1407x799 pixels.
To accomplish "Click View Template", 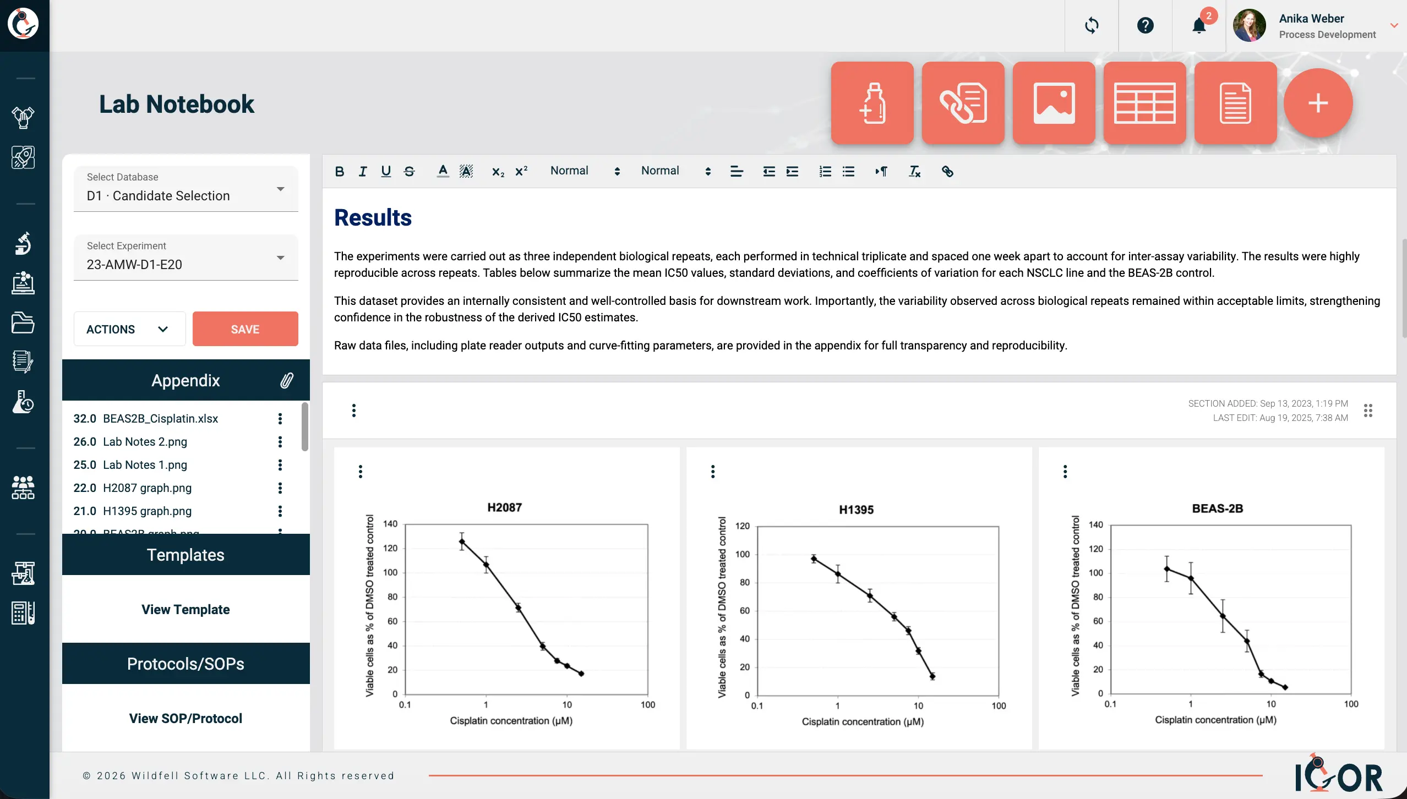I will click(186, 609).
